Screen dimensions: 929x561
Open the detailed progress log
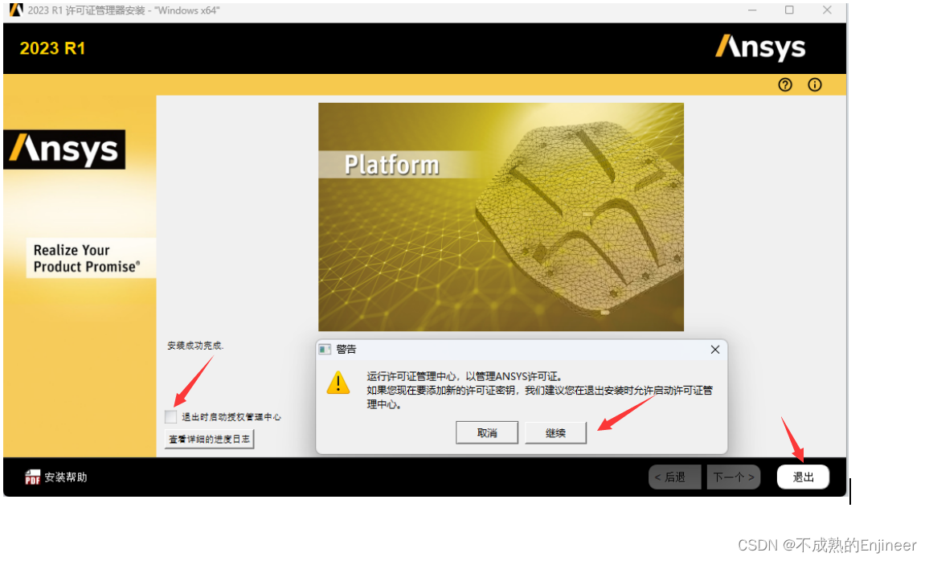(209, 439)
